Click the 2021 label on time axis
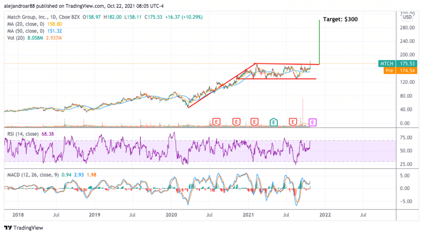The height and width of the screenshot is (235, 423). [x=248, y=215]
